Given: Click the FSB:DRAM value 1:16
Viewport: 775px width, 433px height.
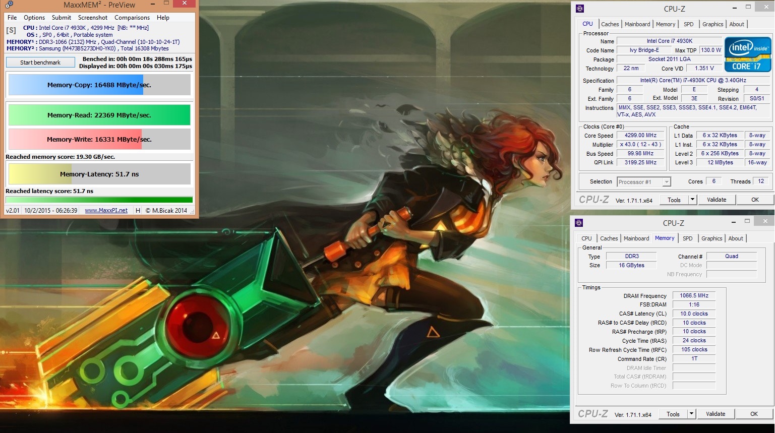Looking at the screenshot, I should tap(694, 304).
